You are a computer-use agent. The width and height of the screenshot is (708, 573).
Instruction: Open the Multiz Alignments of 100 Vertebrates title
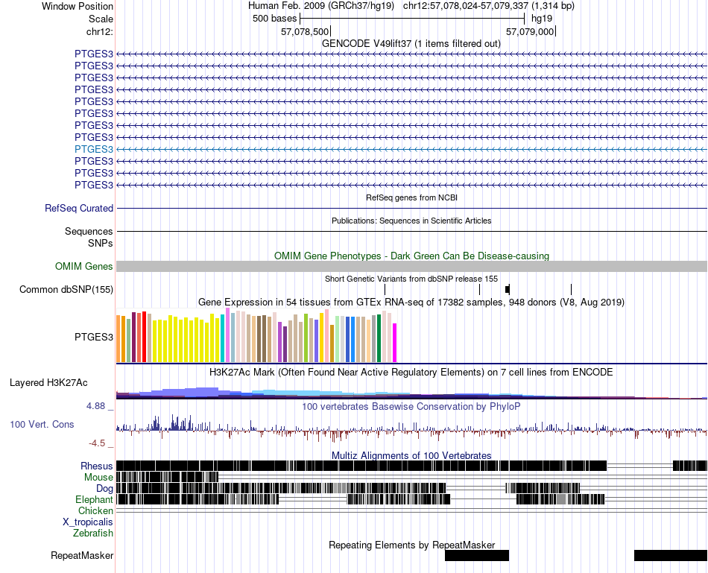pos(411,455)
